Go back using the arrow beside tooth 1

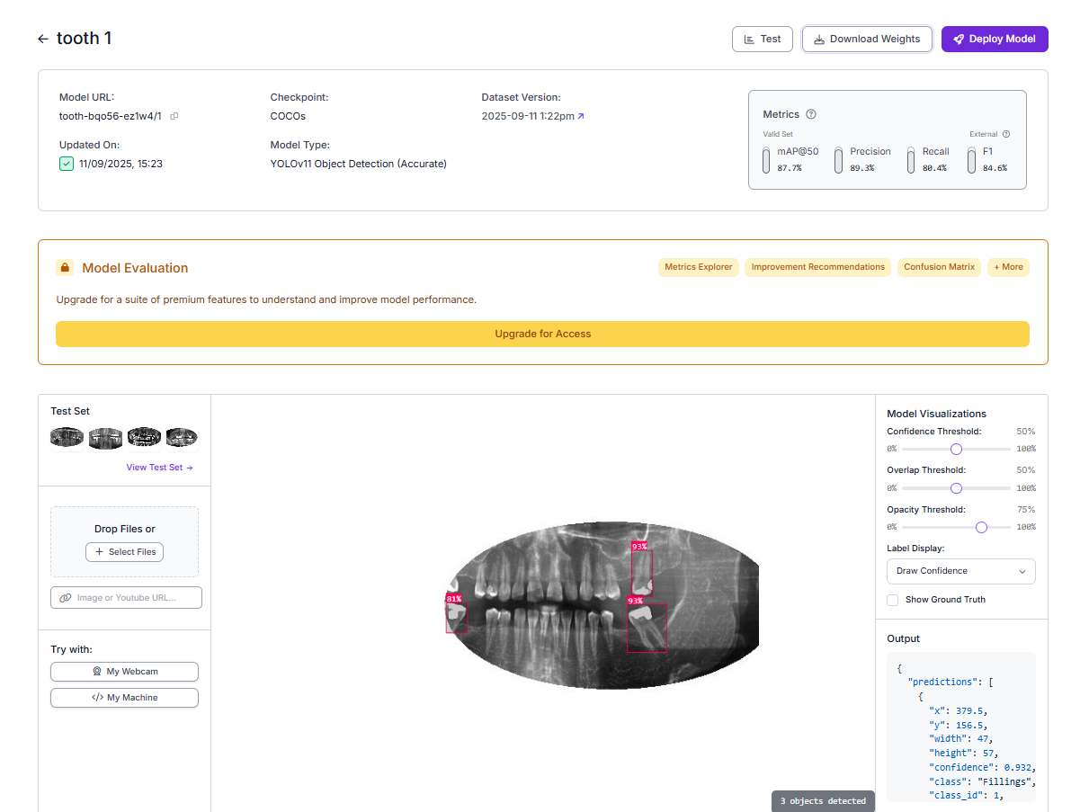(x=42, y=39)
